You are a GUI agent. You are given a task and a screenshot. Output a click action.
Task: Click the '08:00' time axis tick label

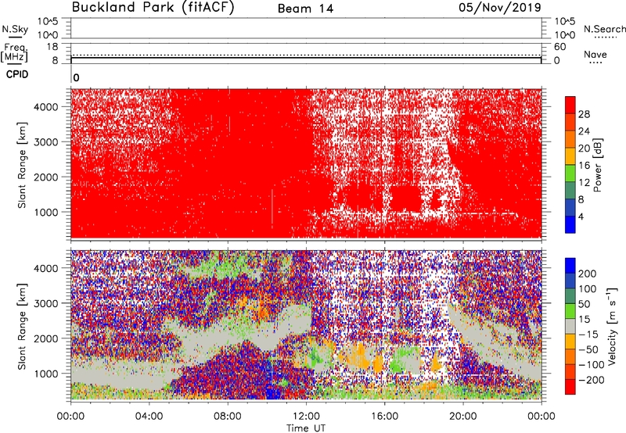(x=228, y=417)
